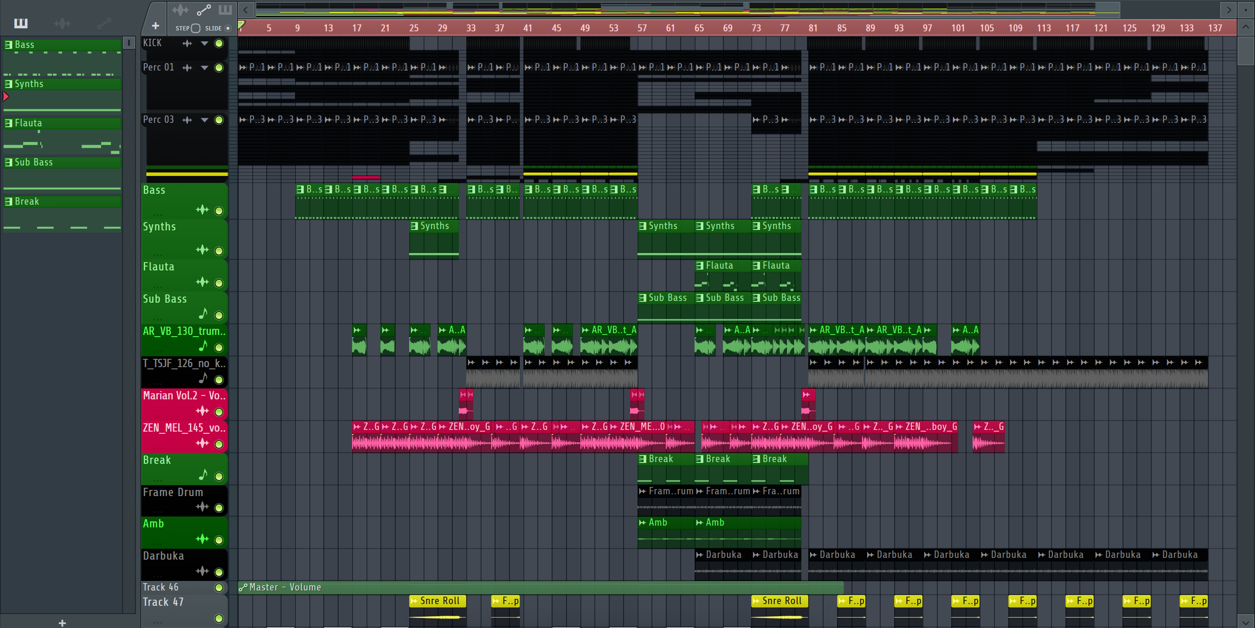Switch picker to the audio clips tab
1255x628 pixels.
pos(62,23)
